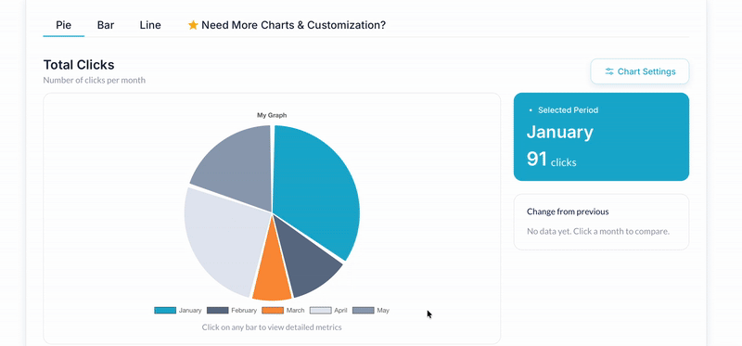742x346 pixels.
Task: Click the Change from previous card
Action: click(x=601, y=222)
